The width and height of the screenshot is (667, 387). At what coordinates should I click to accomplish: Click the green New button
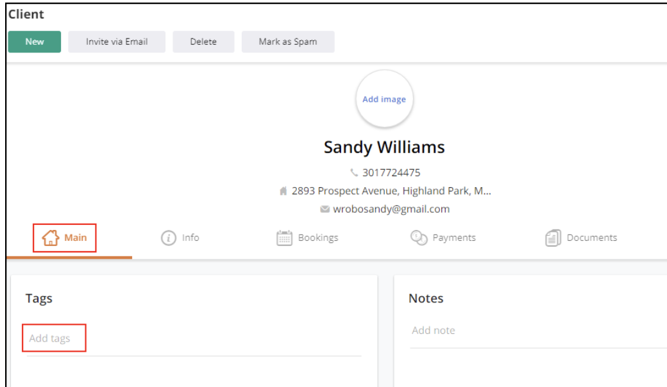(x=35, y=42)
